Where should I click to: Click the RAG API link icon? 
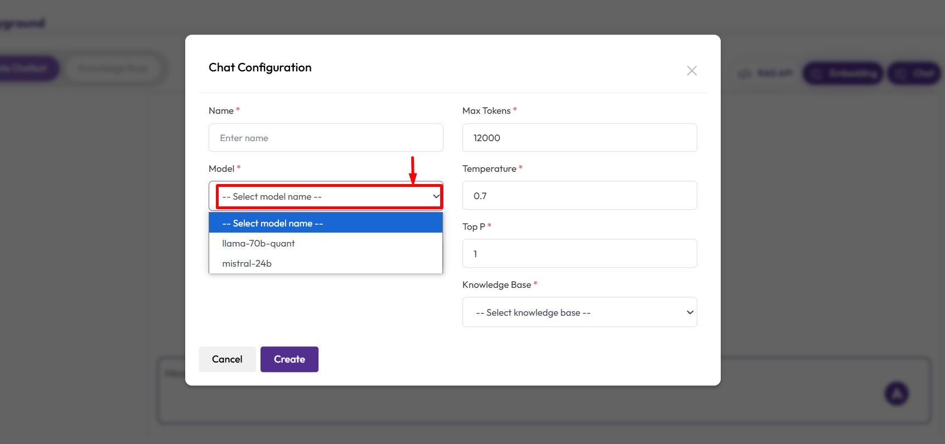coord(745,74)
